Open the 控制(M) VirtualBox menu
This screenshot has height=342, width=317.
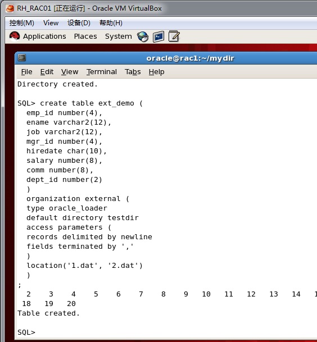[21, 23]
